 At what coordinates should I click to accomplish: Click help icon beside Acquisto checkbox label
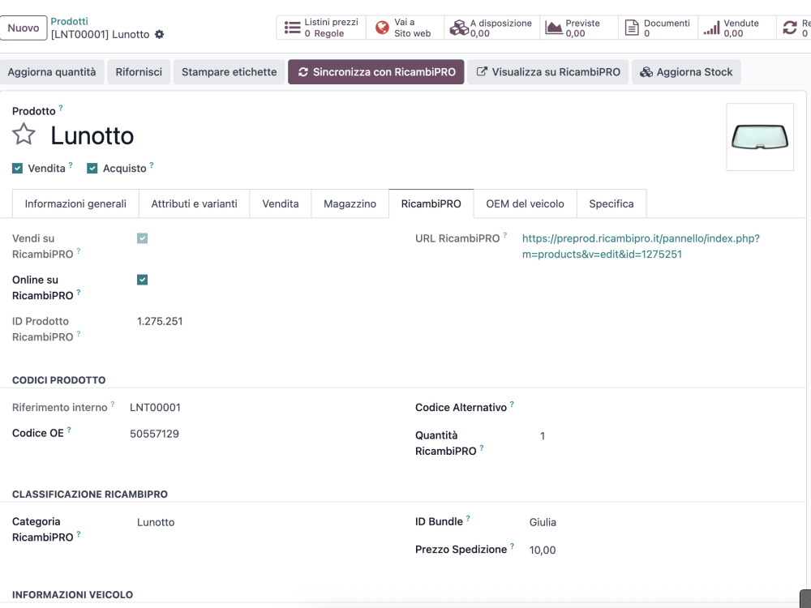click(x=152, y=165)
